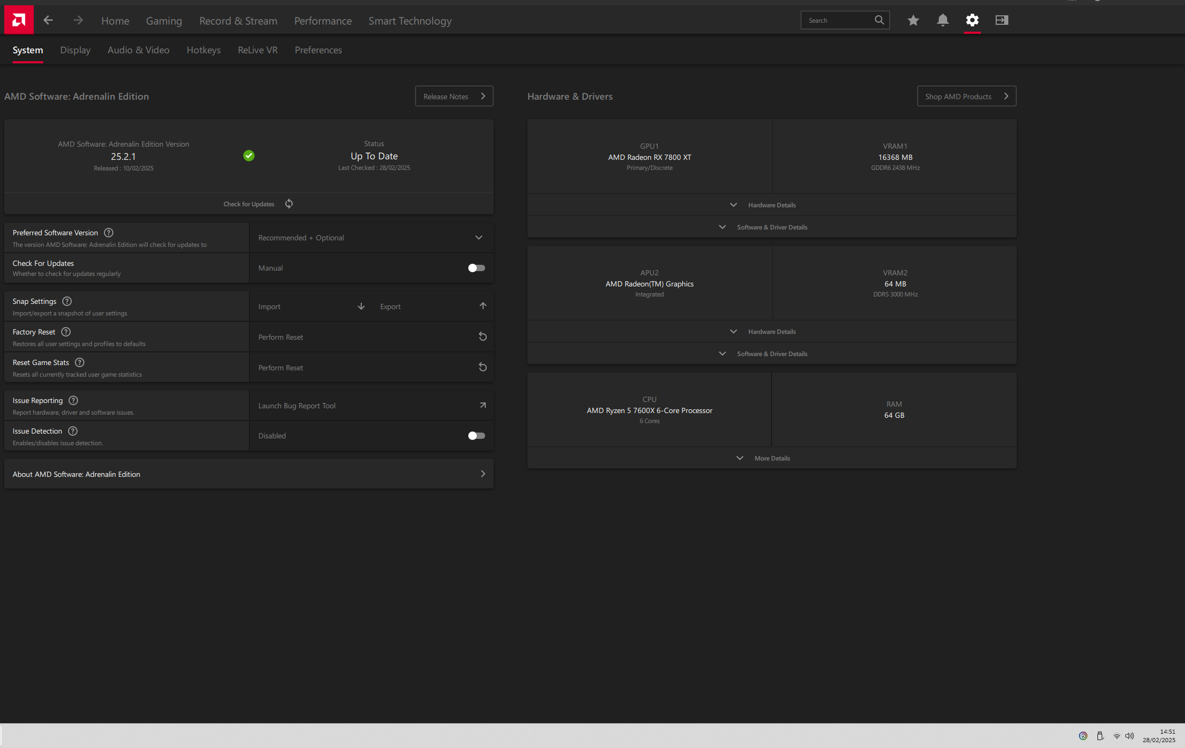This screenshot has height=748, width=1185.
Task: Click the search magnifier icon
Action: pos(879,20)
